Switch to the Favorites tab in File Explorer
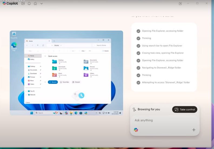Image resolution: width=214 pixels, height=149 pixels. (x=64, y=82)
